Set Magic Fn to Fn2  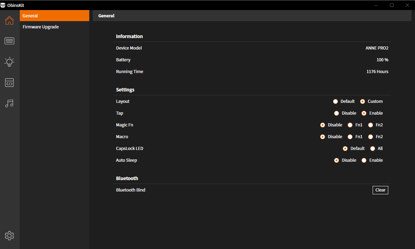[x=371, y=125]
